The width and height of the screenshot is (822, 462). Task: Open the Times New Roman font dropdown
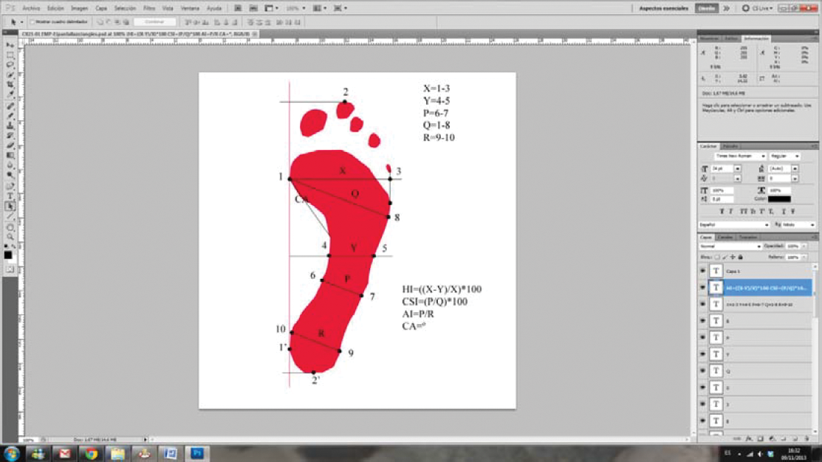[x=740, y=156]
